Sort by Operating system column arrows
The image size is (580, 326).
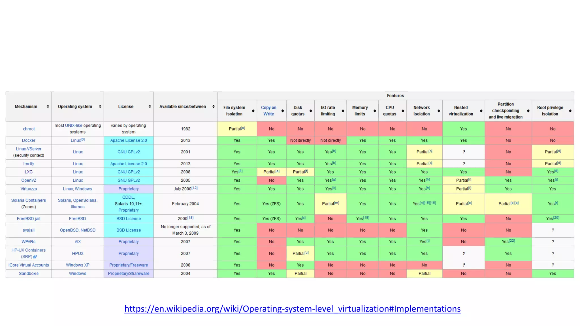pyautogui.click(x=100, y=107)
